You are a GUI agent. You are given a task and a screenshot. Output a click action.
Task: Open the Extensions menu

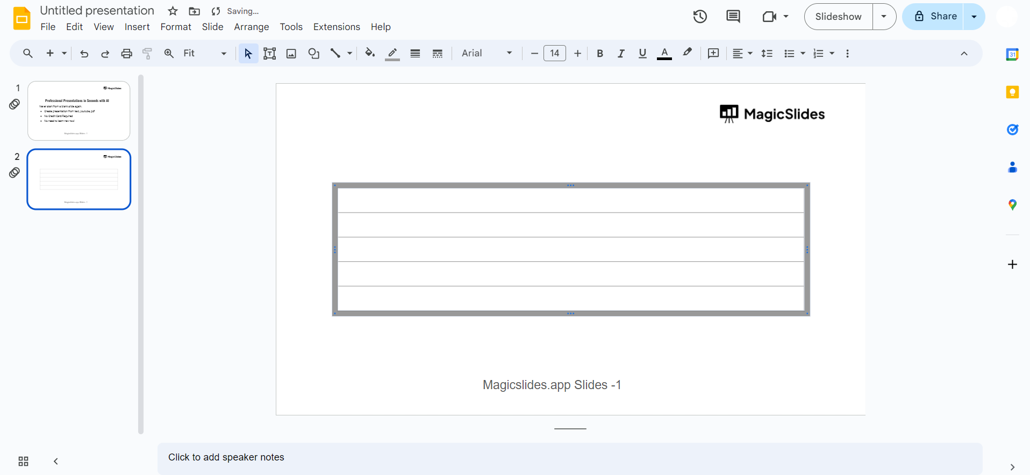(337, 27)
